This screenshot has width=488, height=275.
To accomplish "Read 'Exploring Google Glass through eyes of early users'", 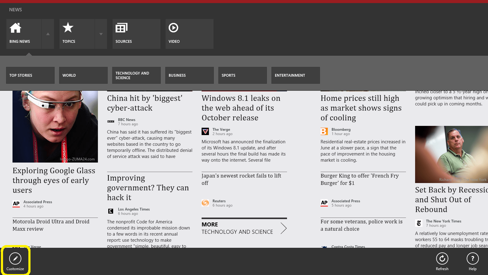I will pyautogui.click(x=54, y=180).
